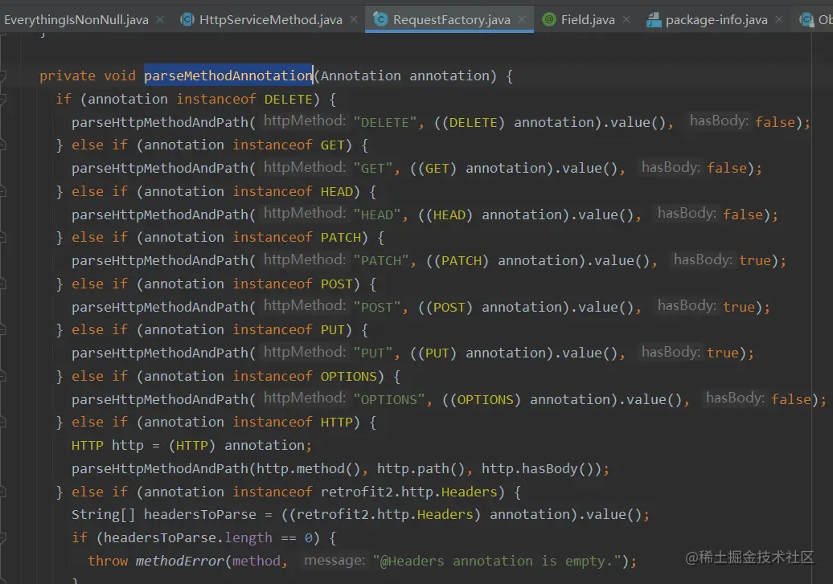The height and width of the screenshot is (584, 833).
Task: Click the "OPTIONS" string literal
Action: pos(389,399)
